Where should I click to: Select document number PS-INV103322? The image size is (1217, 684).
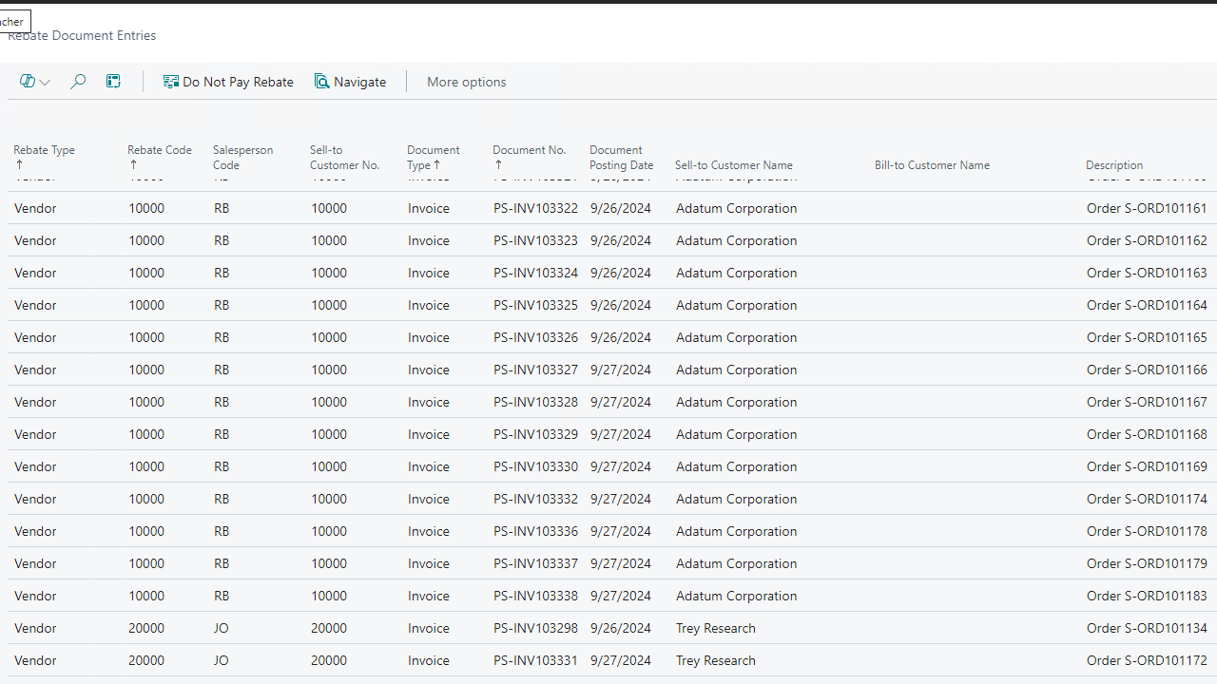tap(535, 208)
